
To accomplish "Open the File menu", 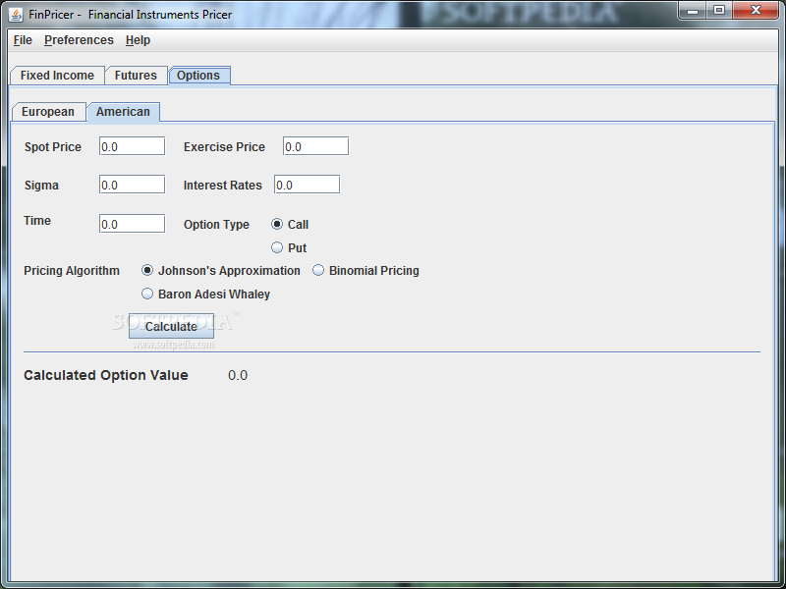I will (23, 40).
